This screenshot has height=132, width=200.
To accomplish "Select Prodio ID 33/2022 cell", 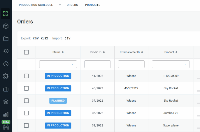I will (x=97, y=126).
